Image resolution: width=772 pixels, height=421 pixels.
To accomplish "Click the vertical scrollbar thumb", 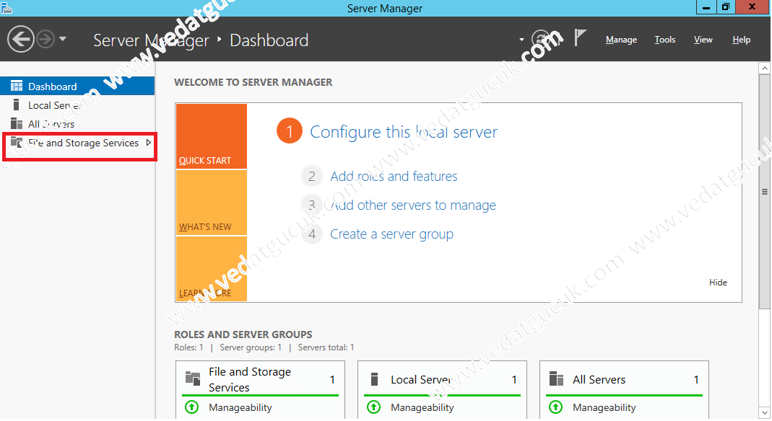I will coord(764,192).
